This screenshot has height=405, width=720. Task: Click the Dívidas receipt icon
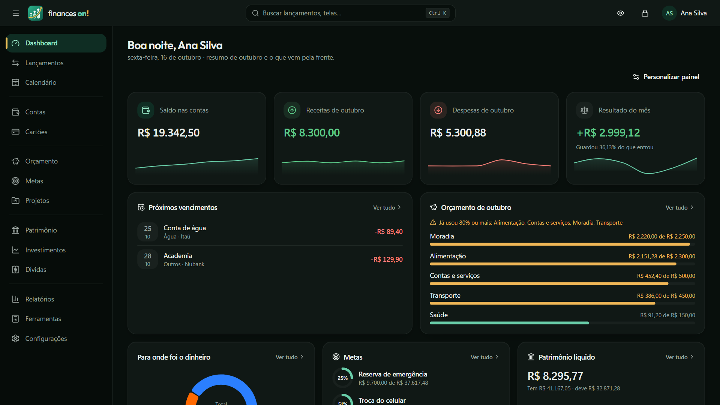(x=15, y=270)
